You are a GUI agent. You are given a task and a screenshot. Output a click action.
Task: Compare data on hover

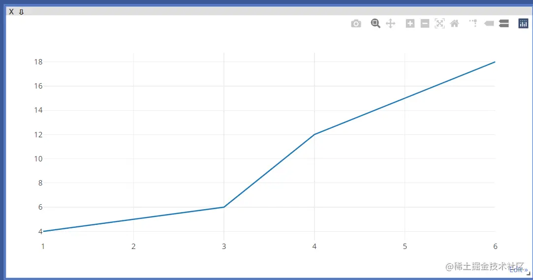click(x=504, y=24)
